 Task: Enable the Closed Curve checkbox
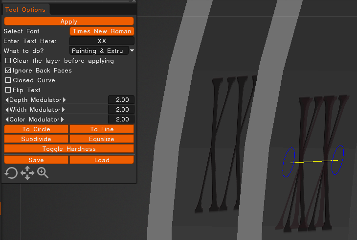coord(8,80)
